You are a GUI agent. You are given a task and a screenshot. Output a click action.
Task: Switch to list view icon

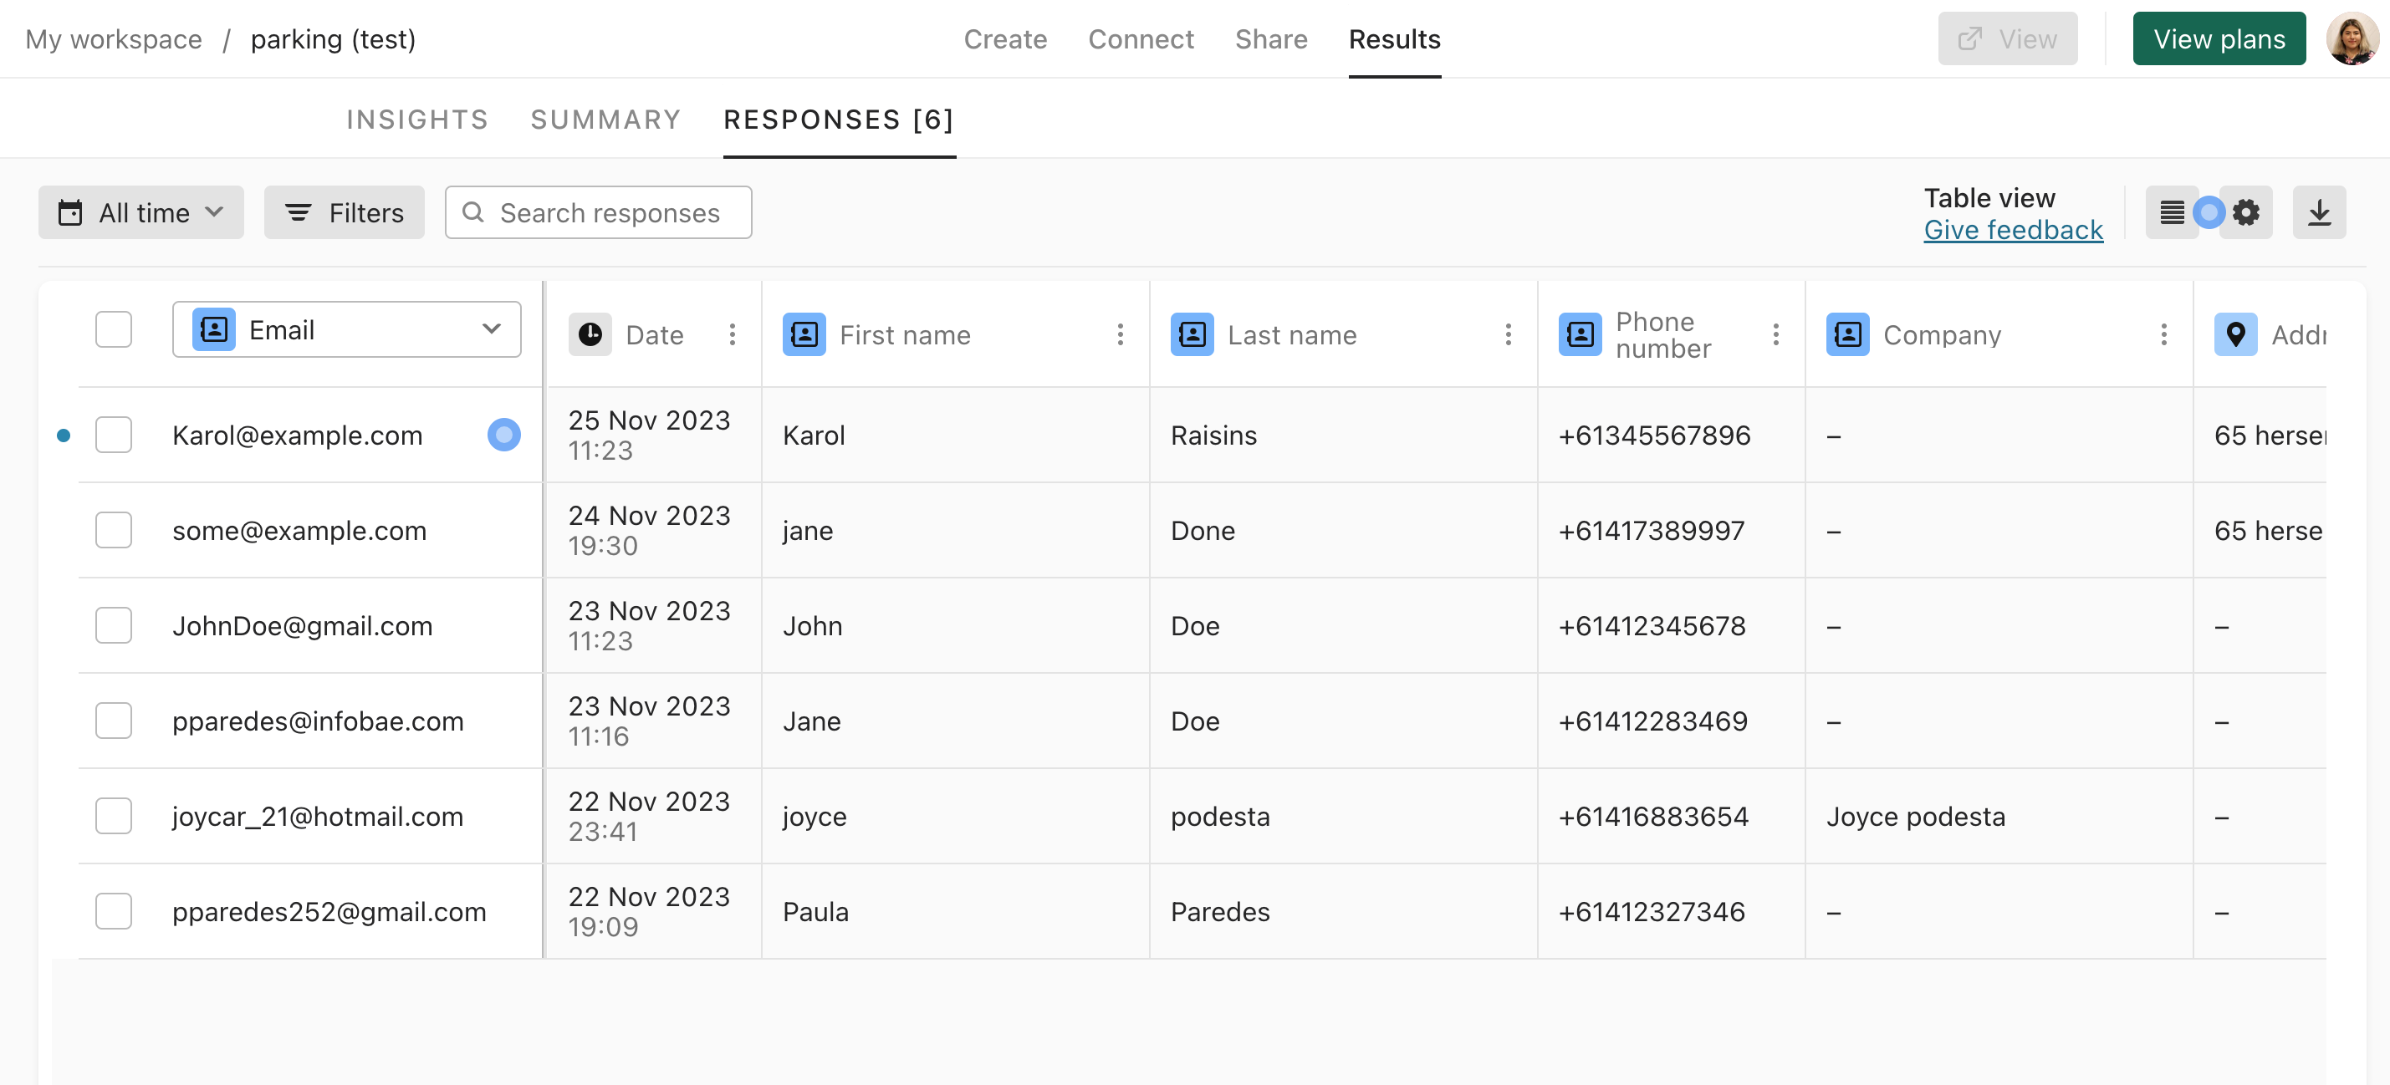2171,212
